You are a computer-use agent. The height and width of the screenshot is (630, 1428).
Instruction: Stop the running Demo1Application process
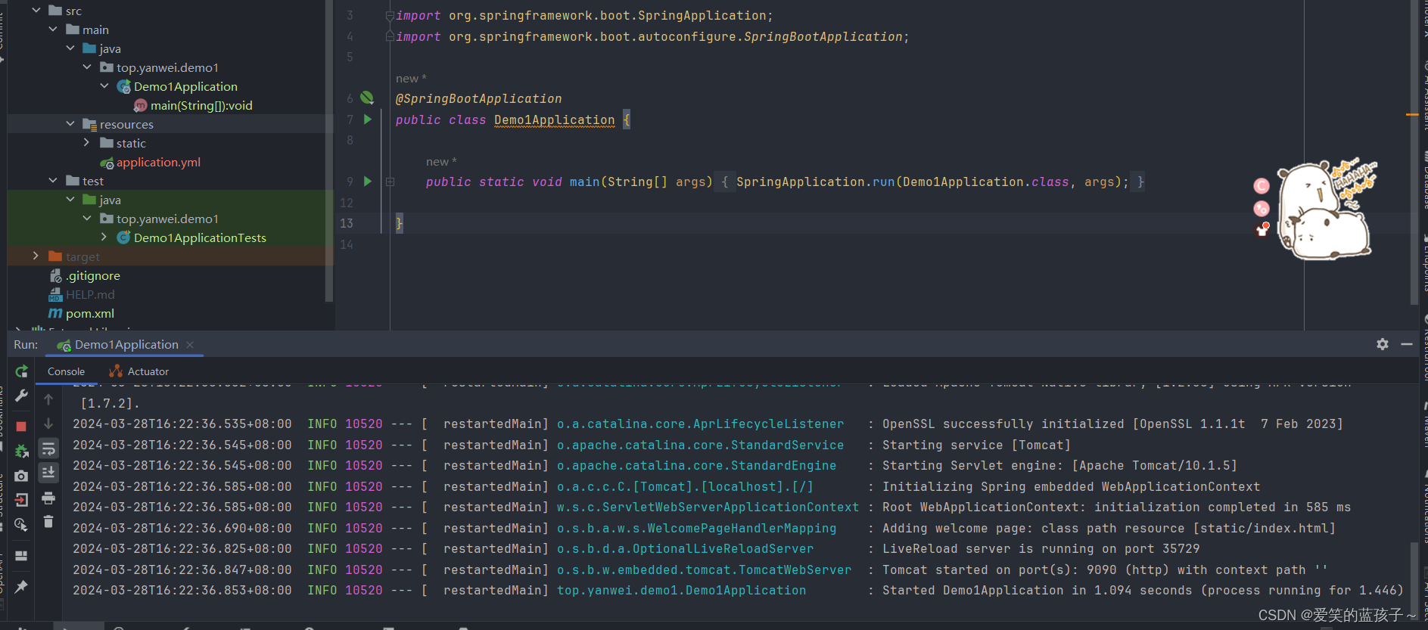point(21,427)
